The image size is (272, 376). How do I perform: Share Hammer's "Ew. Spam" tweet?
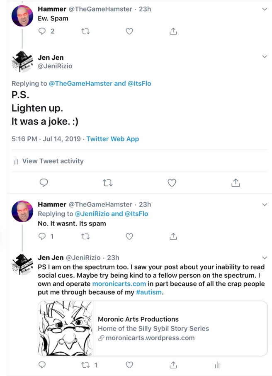point(174,31)
